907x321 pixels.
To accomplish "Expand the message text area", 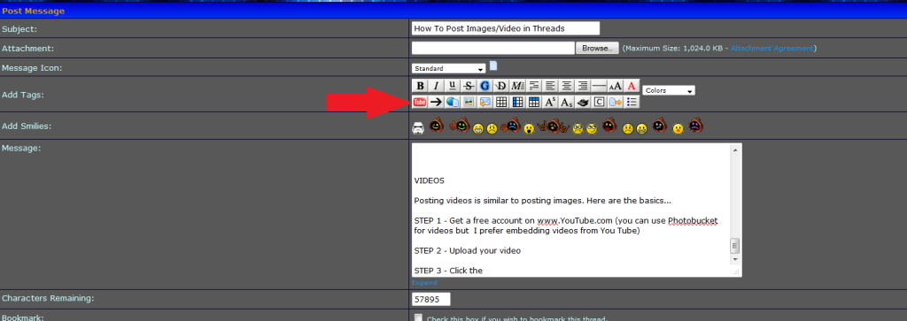I will coord(424,283).
